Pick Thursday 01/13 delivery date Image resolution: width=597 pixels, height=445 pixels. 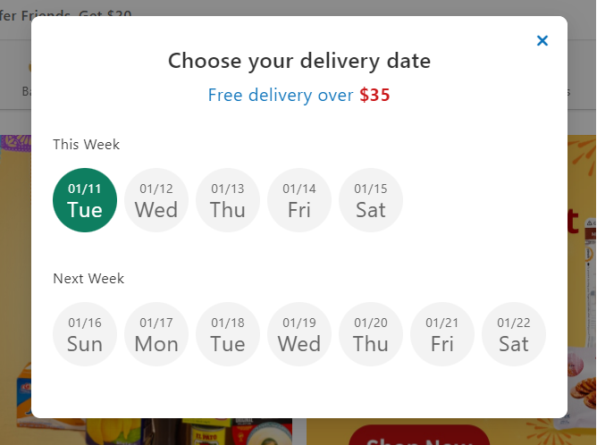pos(228,200)
